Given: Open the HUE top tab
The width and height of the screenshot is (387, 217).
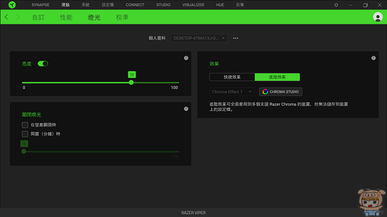Looking at the screenshot, I should click(220, 5).
